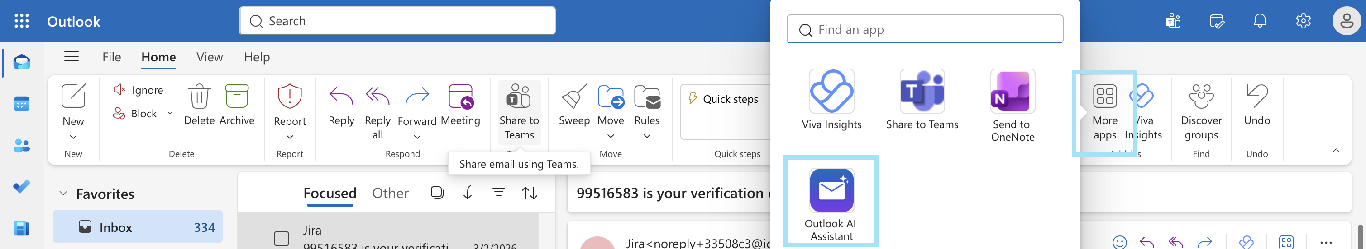
Task: Open reading pane more actions ellipsis
Action: tap(1326, 243)
